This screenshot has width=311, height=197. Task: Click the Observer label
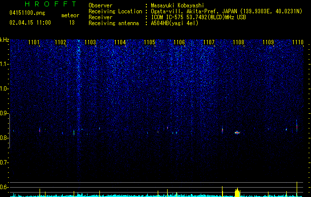(100, 5)
